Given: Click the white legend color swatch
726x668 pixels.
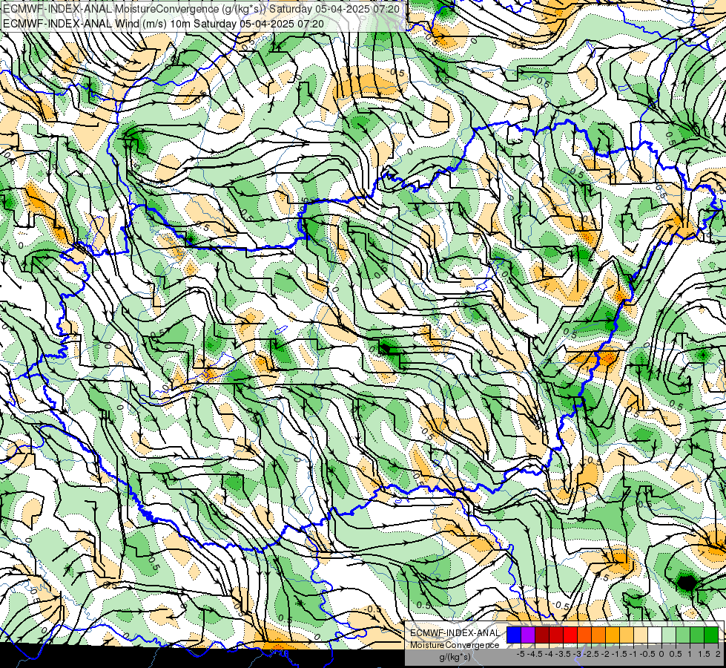Looking at the screenshot, I should pyautogui.click(x=655, y=635).
